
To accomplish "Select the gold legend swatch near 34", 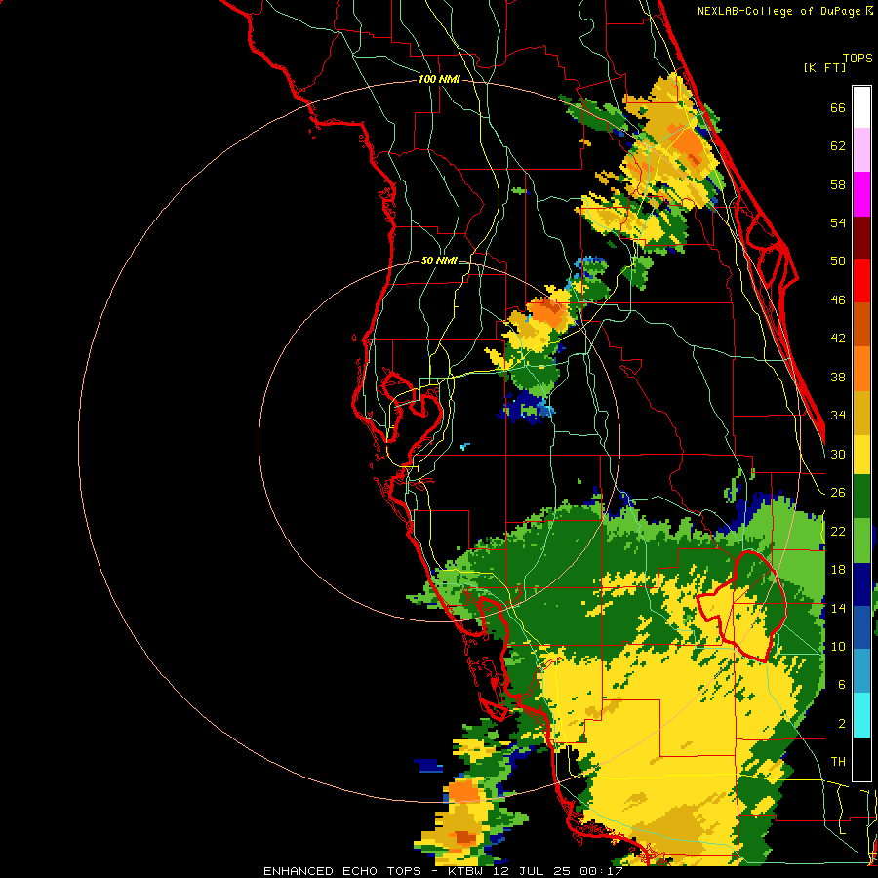I will pos(861,413).
